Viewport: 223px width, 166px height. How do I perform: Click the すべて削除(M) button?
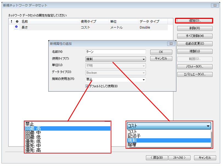pyautogui.click(x=194, y=36)
